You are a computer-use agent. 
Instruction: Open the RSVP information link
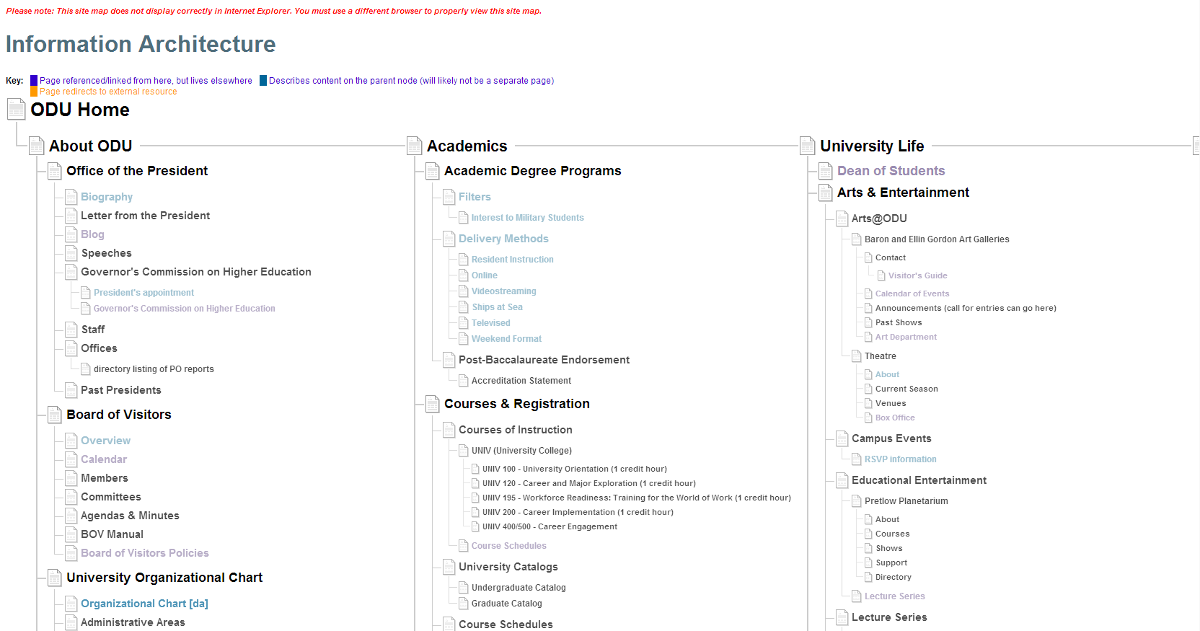pyautogui.click(x=900, y=459)
